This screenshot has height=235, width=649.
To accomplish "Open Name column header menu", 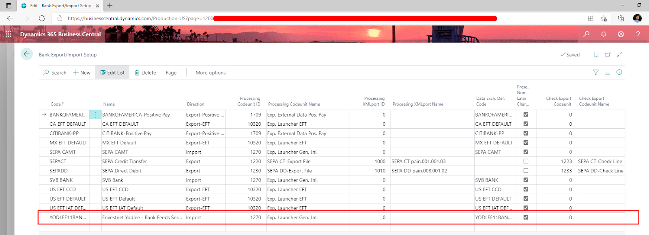I will pos(109,104).
